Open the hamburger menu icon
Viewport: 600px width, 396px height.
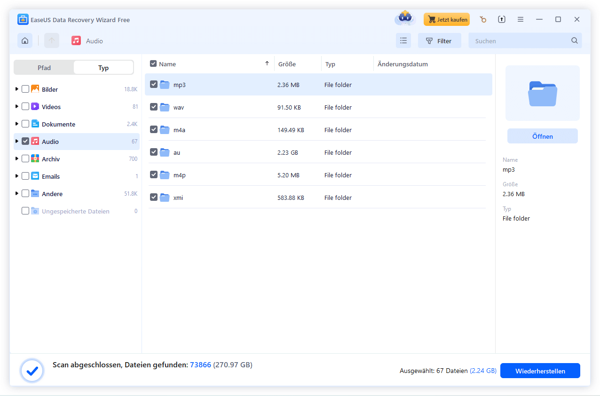click(x=521, y=19)
